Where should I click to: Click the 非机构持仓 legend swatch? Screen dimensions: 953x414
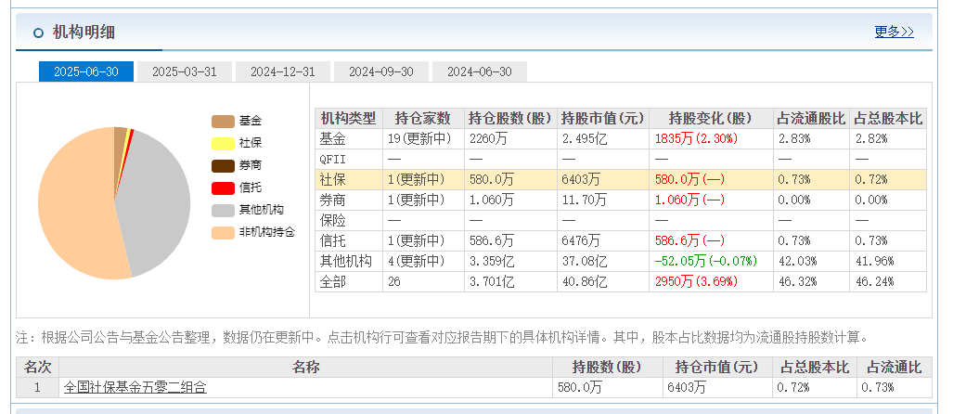(223, 232)
